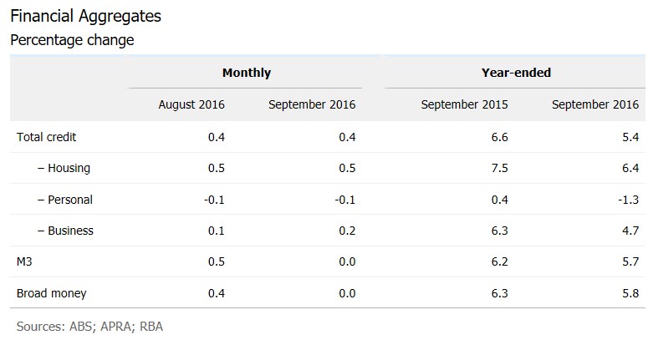
Task: Select the Year-ended column group header
Action: [x=516, y=73]
